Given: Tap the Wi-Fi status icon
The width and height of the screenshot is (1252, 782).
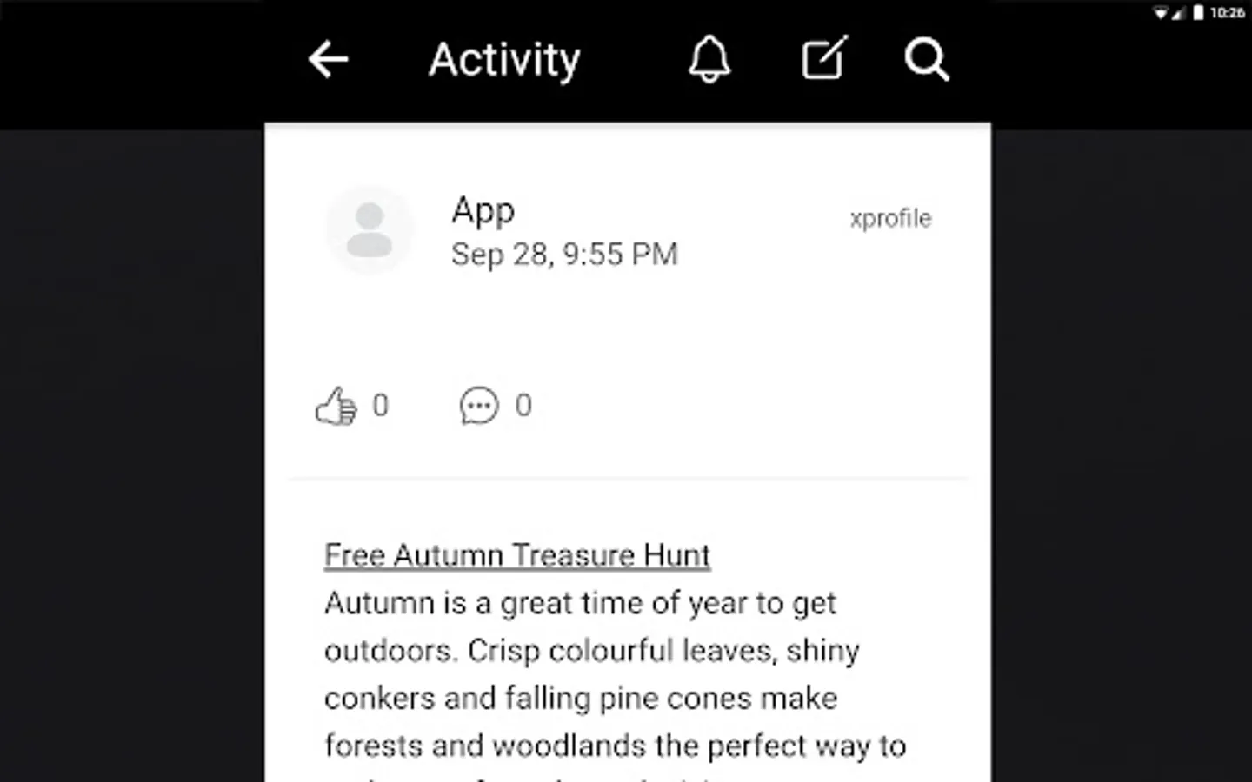Looking at the screenshot, I should coord(1161,12).
